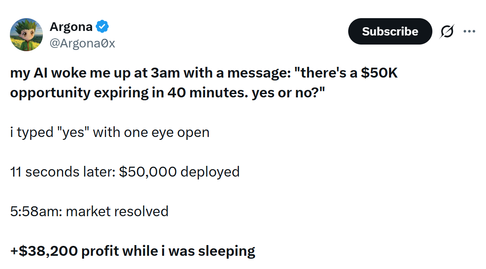This screenshot has height=269, width=486.
Task: Click the bold "+$38,200" profit amount
Action: [44, 251]
